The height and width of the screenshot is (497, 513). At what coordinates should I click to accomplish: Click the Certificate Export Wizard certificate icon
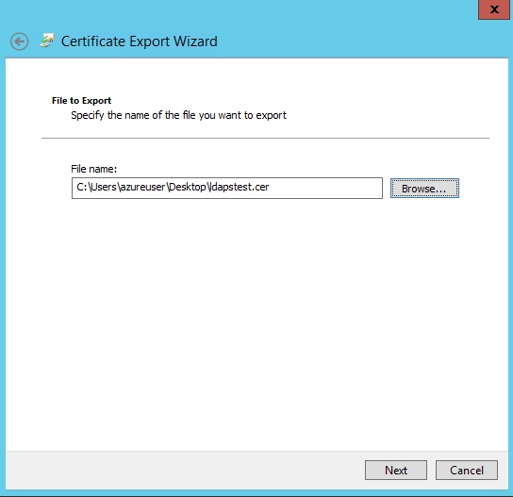click(47, 41)
